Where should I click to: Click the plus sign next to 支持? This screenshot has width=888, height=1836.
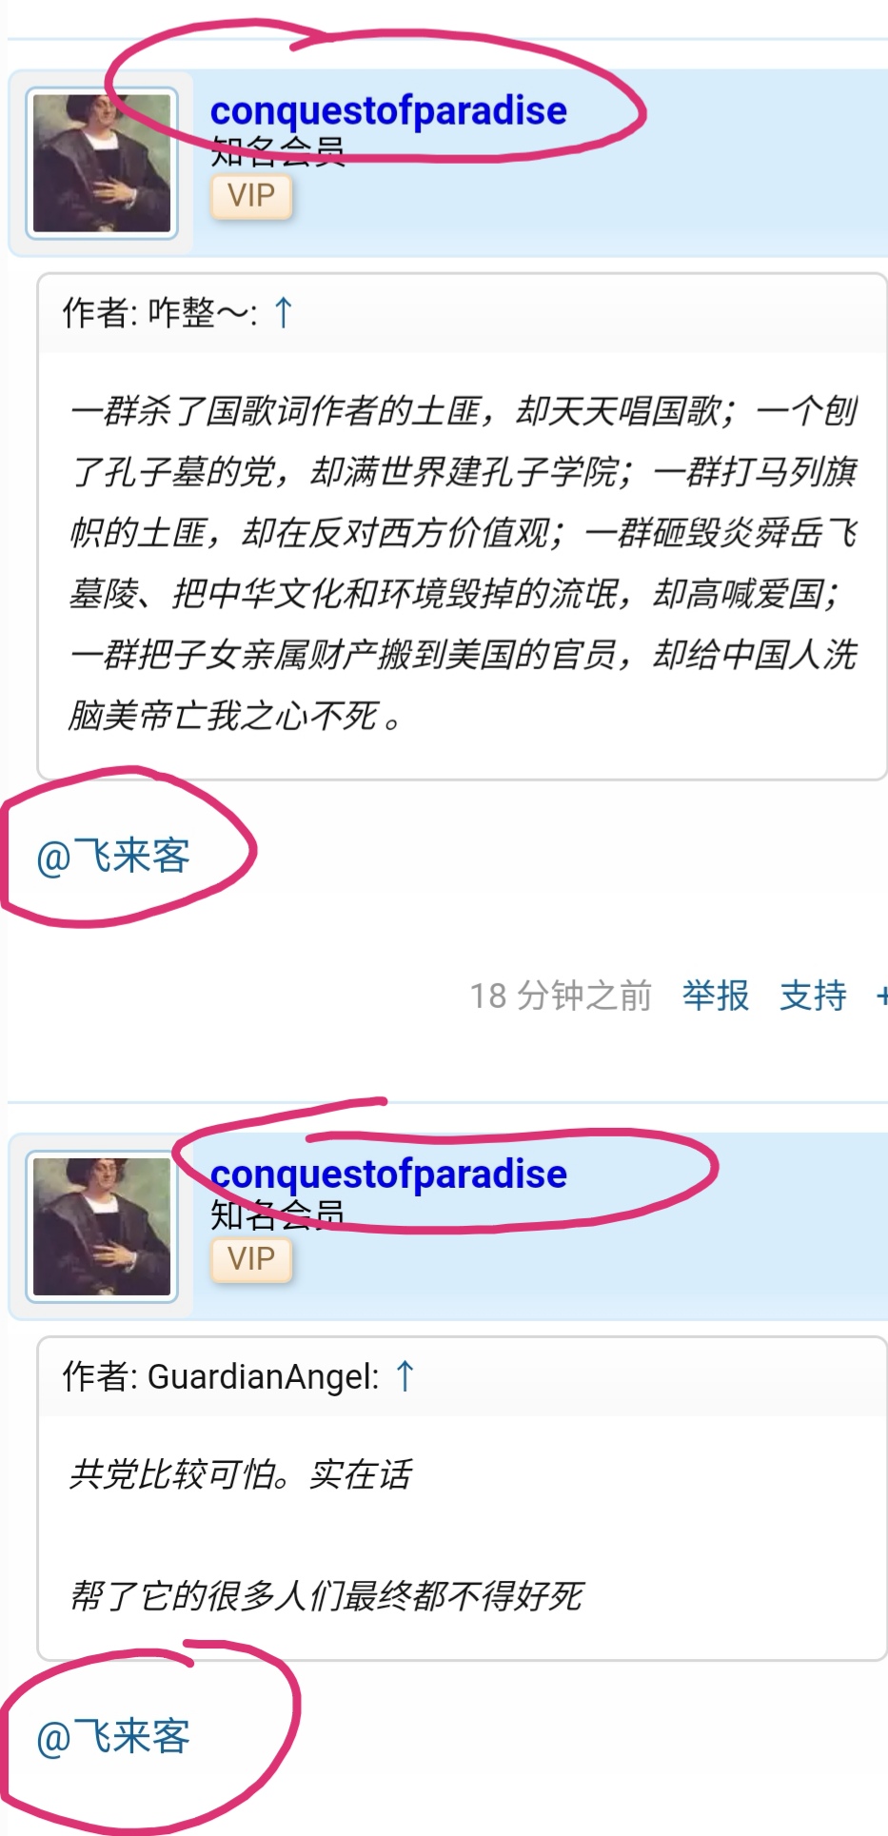tap(881, 996)
